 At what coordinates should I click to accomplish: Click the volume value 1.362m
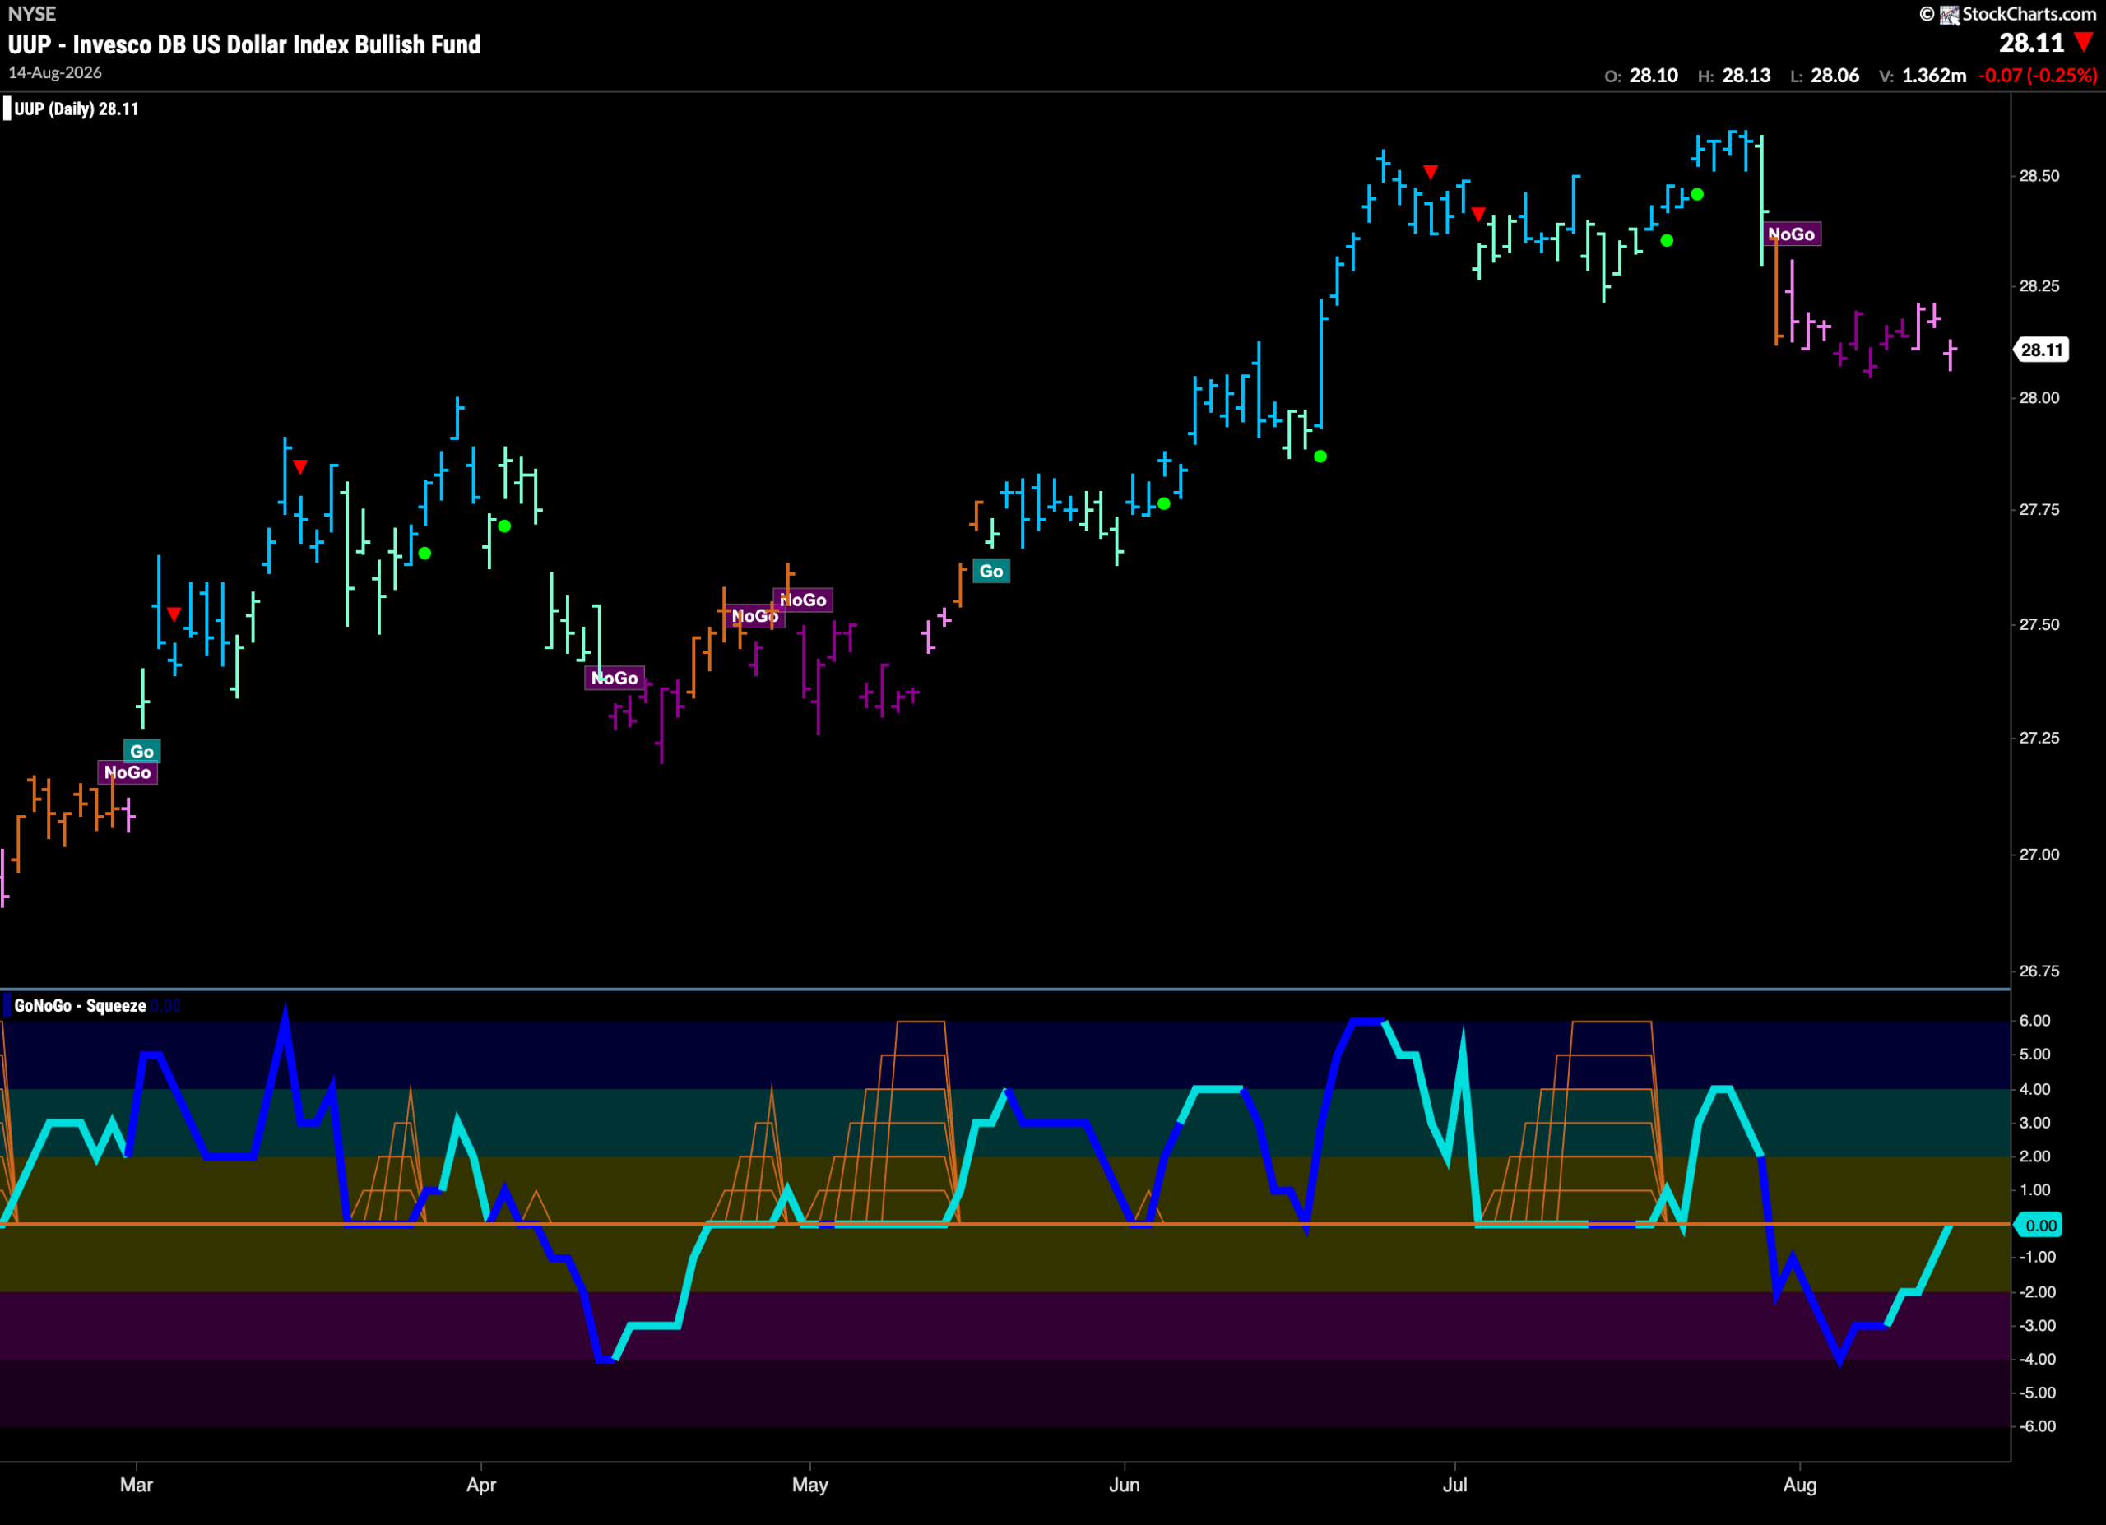[x=1934, y=75]
